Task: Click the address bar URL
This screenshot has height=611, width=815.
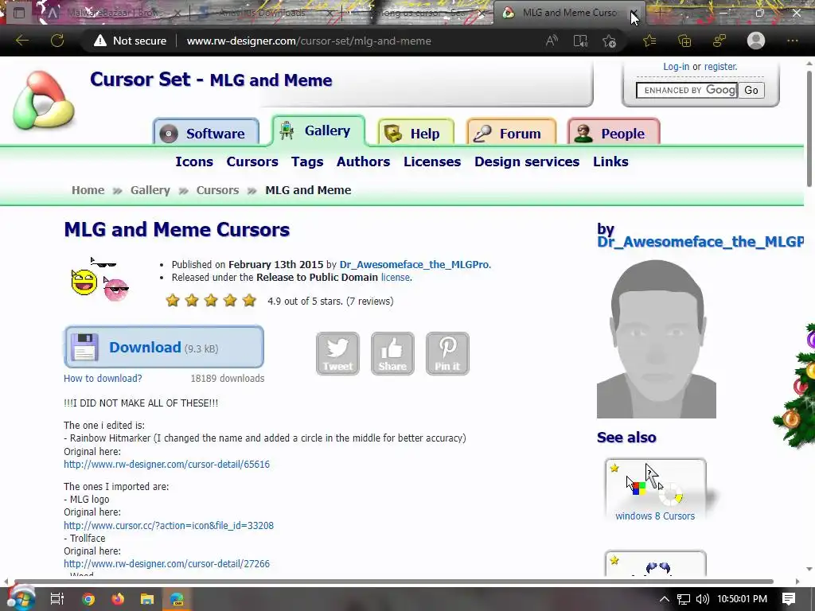Action: click(309, 41)
